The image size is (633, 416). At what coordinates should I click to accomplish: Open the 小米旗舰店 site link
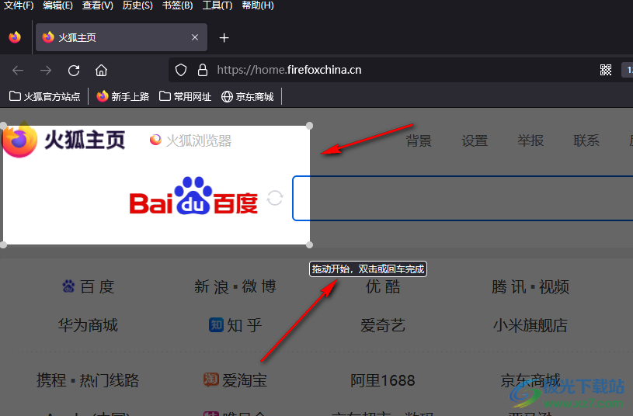[x=530, y=325]
